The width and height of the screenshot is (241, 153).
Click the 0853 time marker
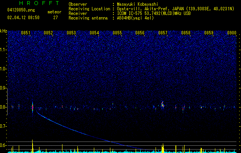(x=71, y=33)
